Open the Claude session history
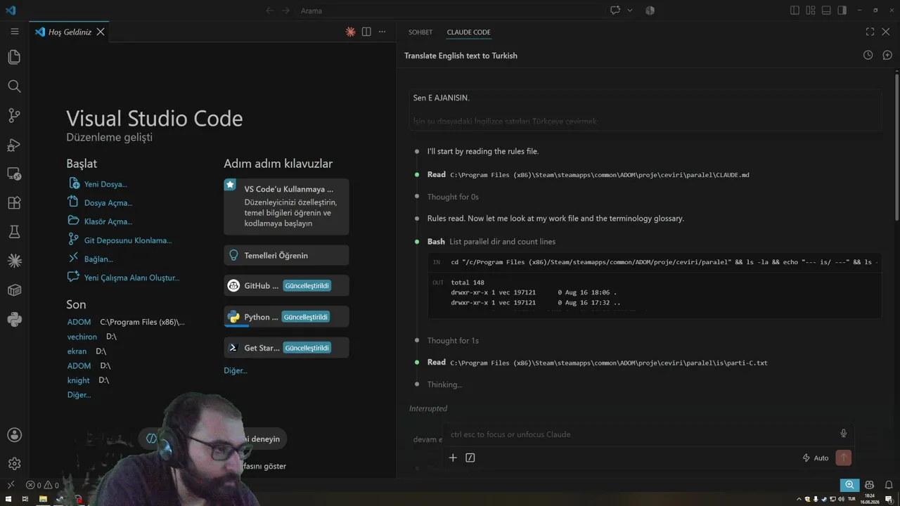The height and width of the screenshot is (506, 900). pos(868,55)
